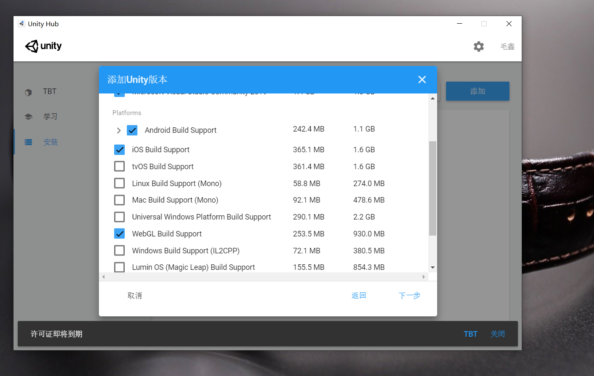This screenshot has width=594, height=376.
Task: Check Universal Windows Platform Build Support
Action: pyautogui.click(x=120, y=217)
